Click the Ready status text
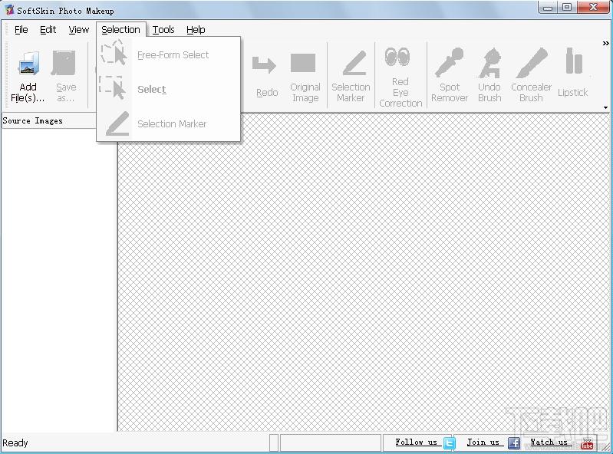This screenshot has width=613, height=454. point(15,443)
